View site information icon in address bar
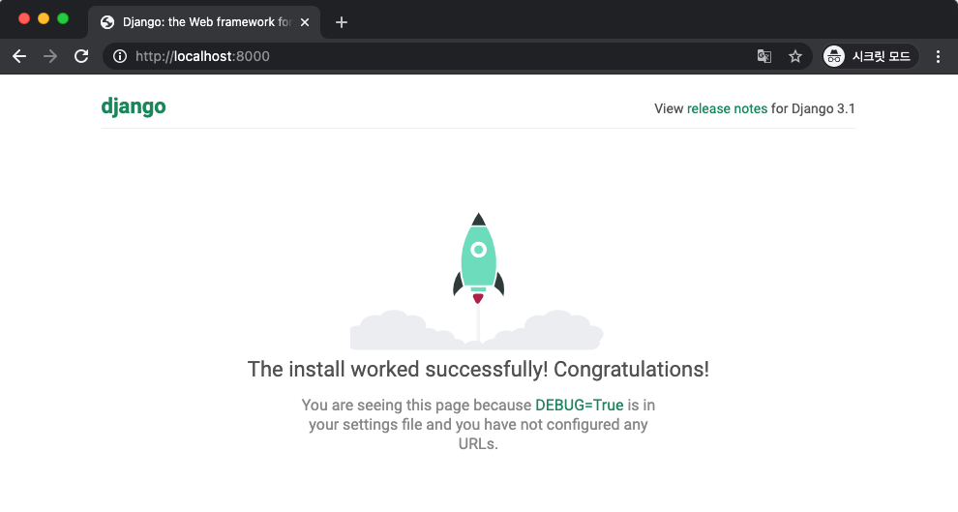 120,56
